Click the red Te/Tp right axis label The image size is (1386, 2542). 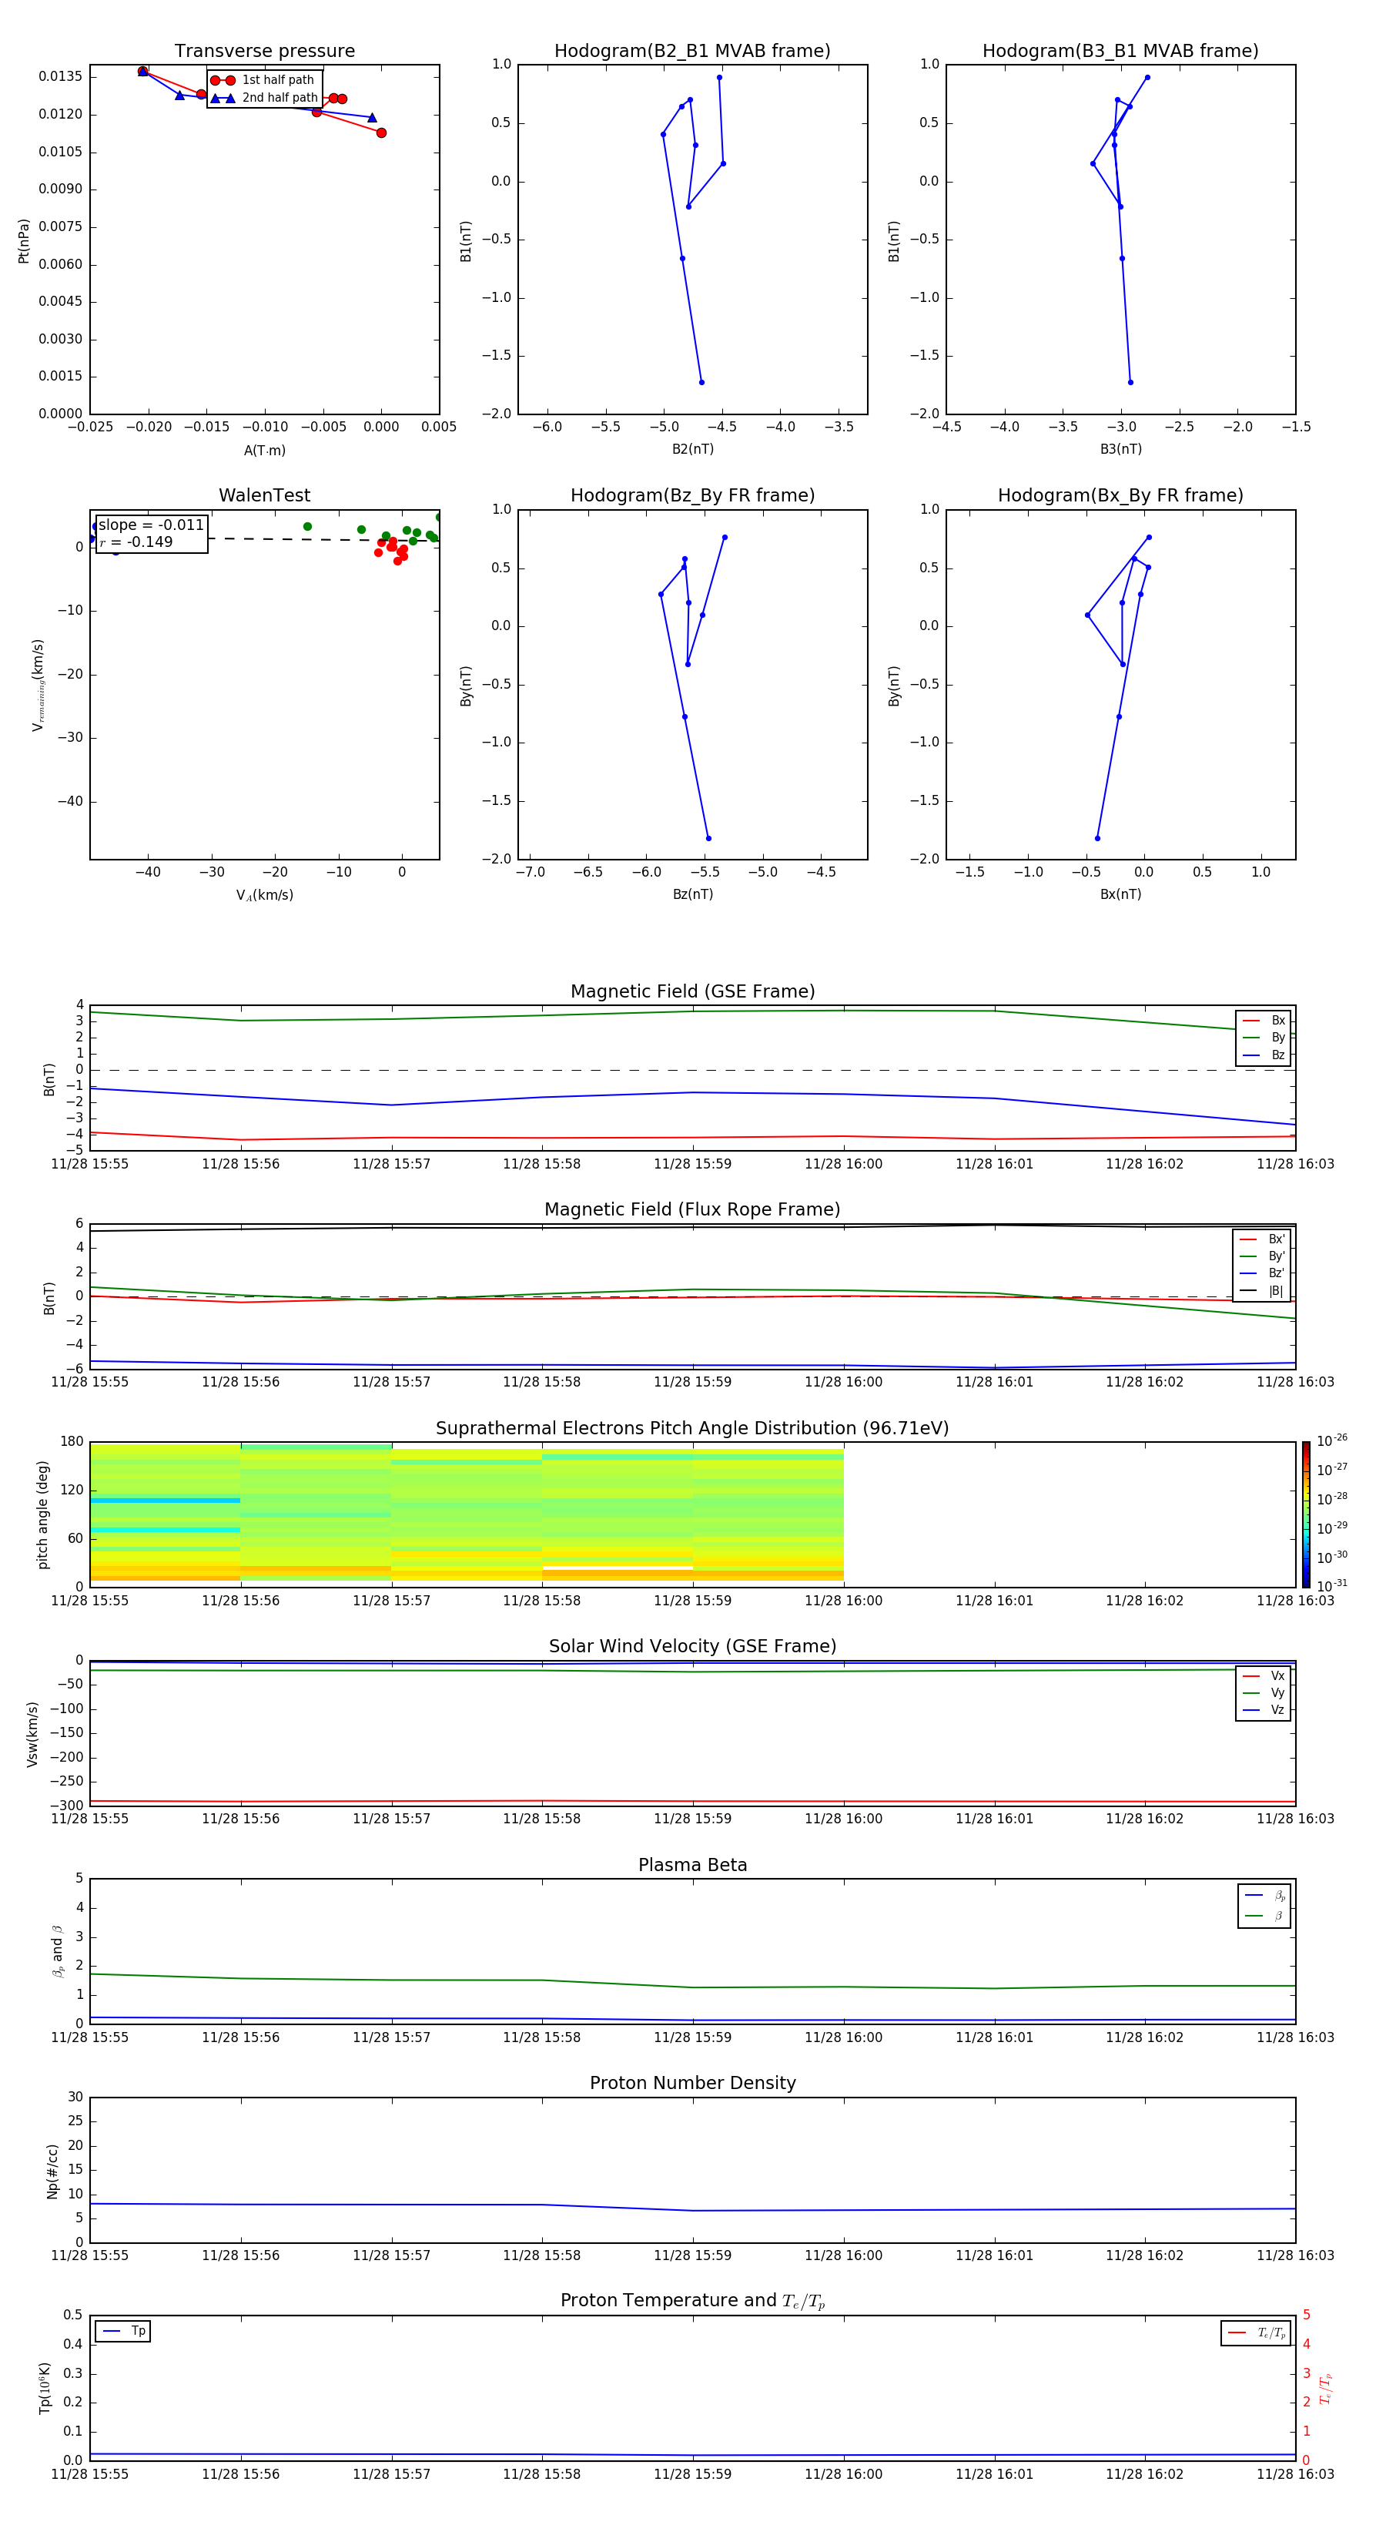1325,2388
